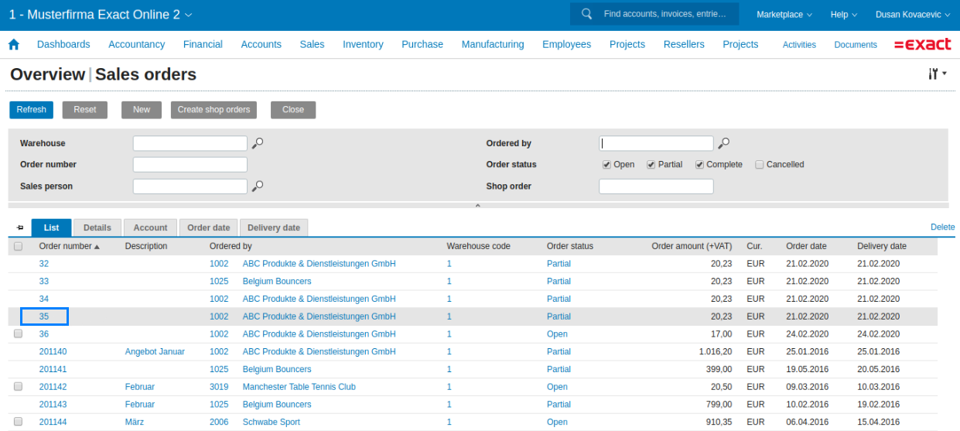This screenshot has height=431, width=960.
Task: Go to the home icon
Action: click(13, 44)
